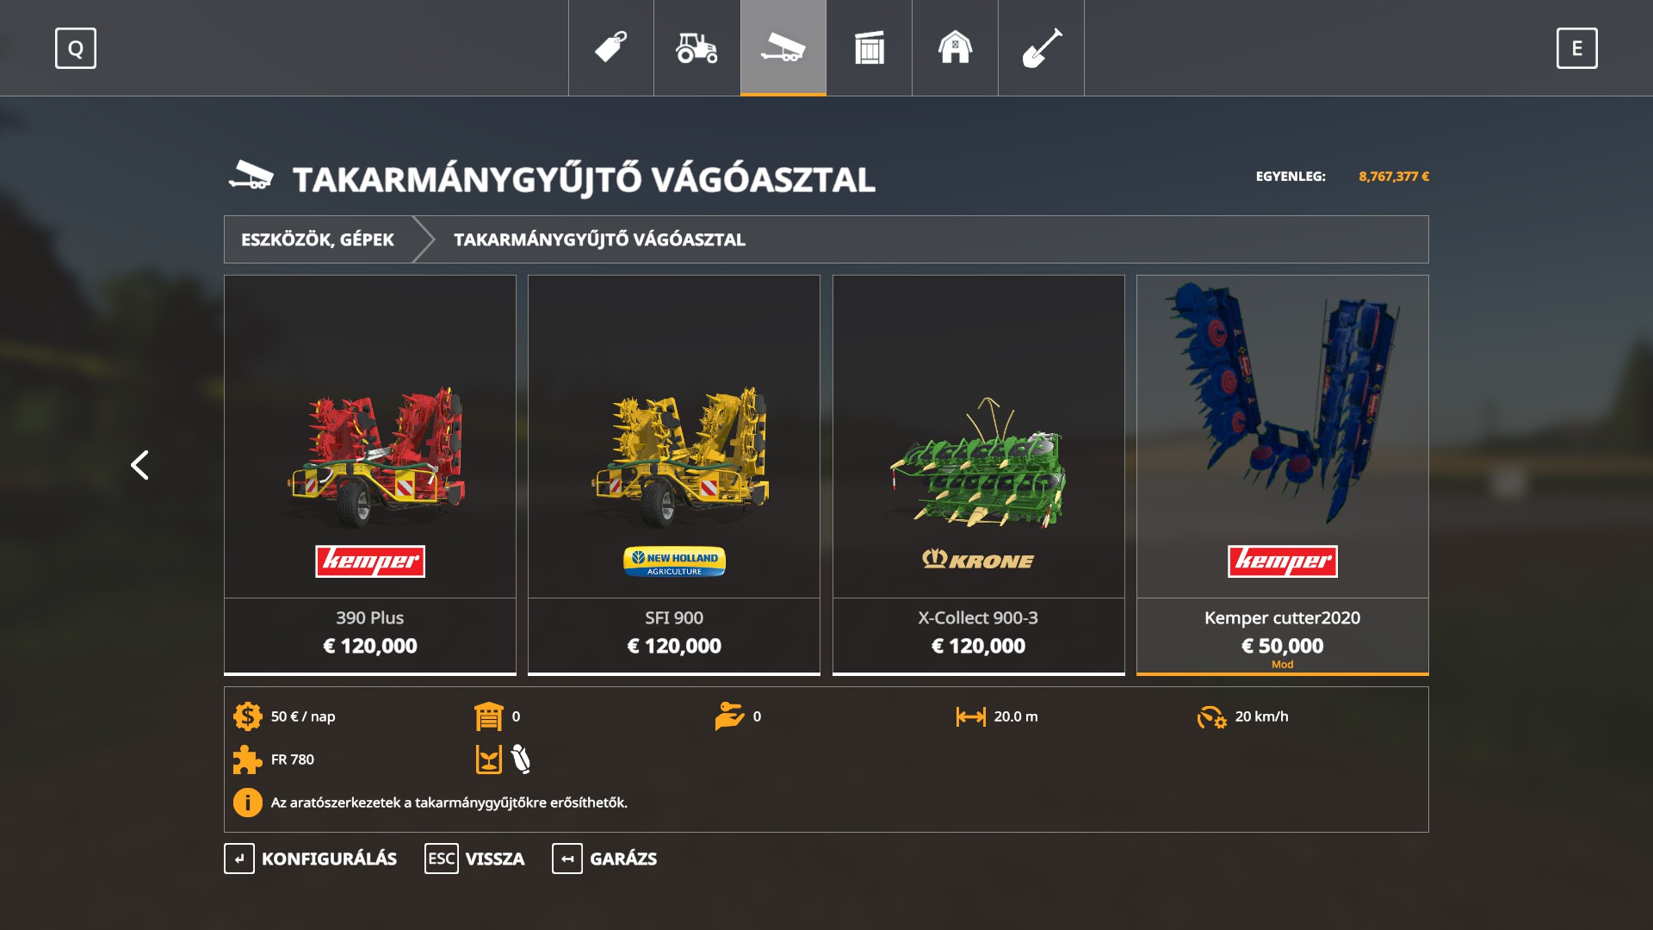Viewport: 1653px width, 930px height.
Task: Select the trailer tools tab
Action: [x=783, y=47]
